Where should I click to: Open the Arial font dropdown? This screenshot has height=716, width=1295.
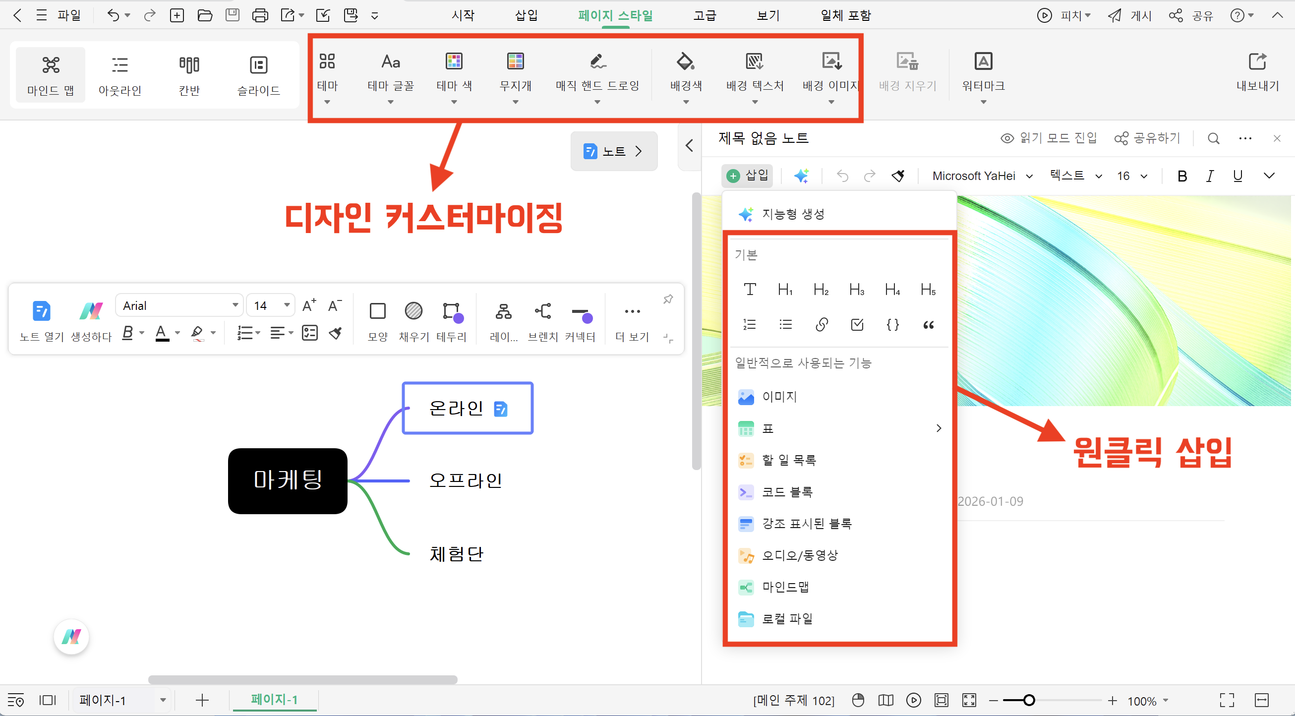click(x=235, y=305)
